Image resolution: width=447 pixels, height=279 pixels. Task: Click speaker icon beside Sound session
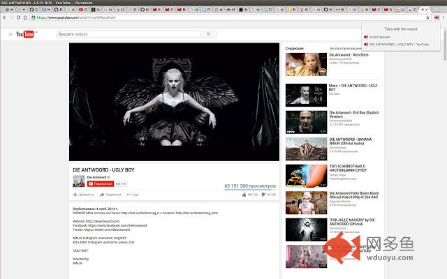click(x=366, y=37)
